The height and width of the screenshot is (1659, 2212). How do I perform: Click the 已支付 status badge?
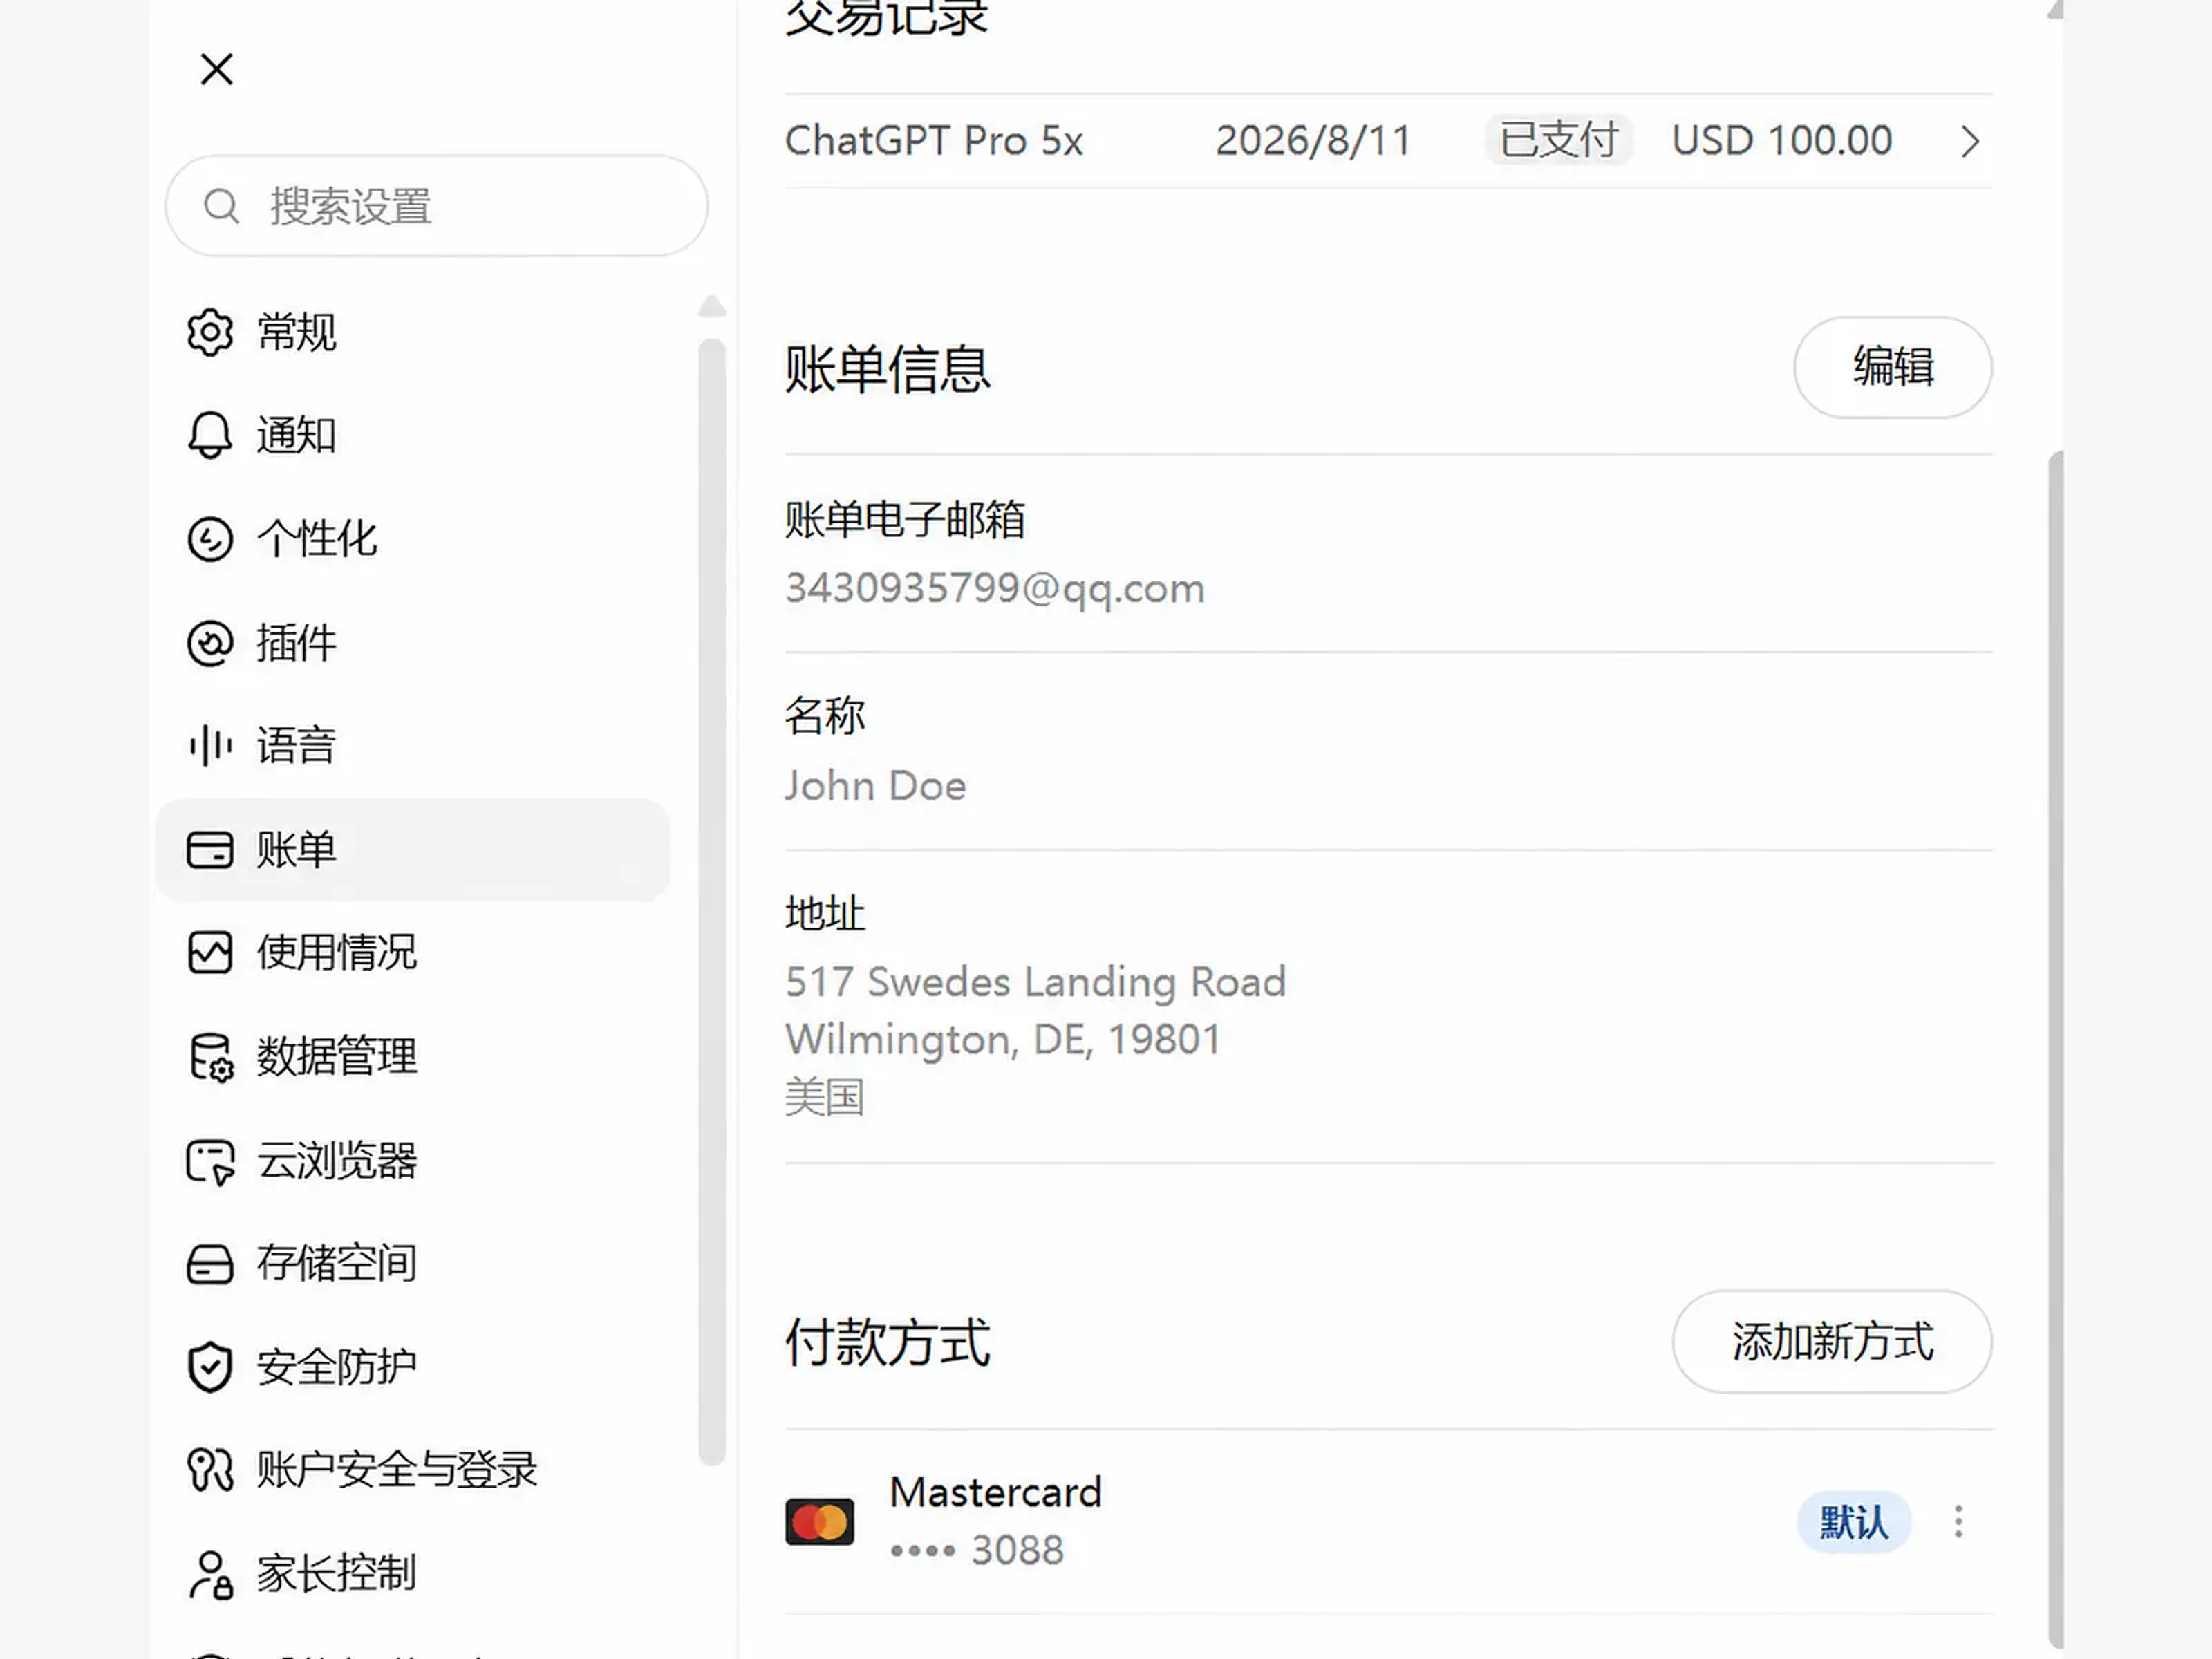[1559, 140]
